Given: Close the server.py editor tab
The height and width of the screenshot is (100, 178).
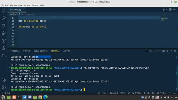Looking at the screenshot, I should (24, 10).
